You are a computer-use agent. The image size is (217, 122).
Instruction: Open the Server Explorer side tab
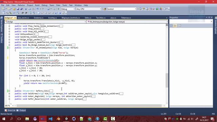pos(1,24)
